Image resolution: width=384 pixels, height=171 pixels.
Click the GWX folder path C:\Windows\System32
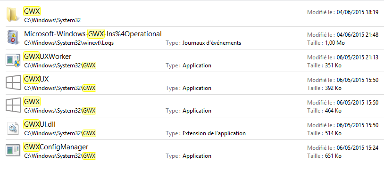pos(52,20)
